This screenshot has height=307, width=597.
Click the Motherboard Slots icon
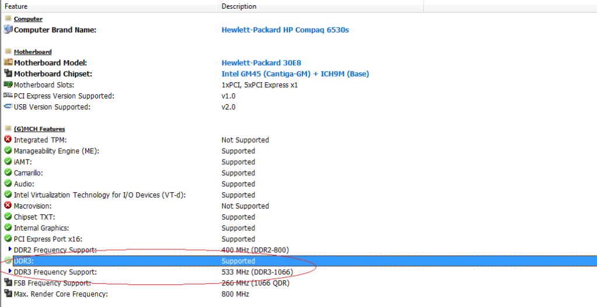[x=8, y=85]
